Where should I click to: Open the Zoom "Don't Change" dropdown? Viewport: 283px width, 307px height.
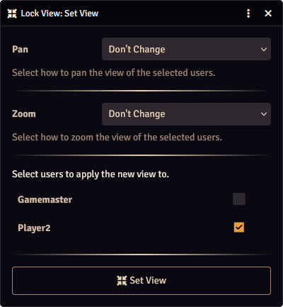click(x=186, y=114)
